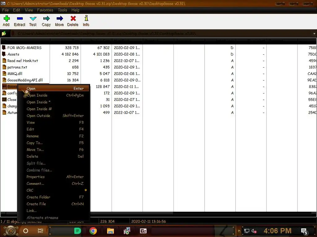Screen dimensions: 317x237
Task: Click the 4:06 PM clock
Action: click(x=277, y=231)
